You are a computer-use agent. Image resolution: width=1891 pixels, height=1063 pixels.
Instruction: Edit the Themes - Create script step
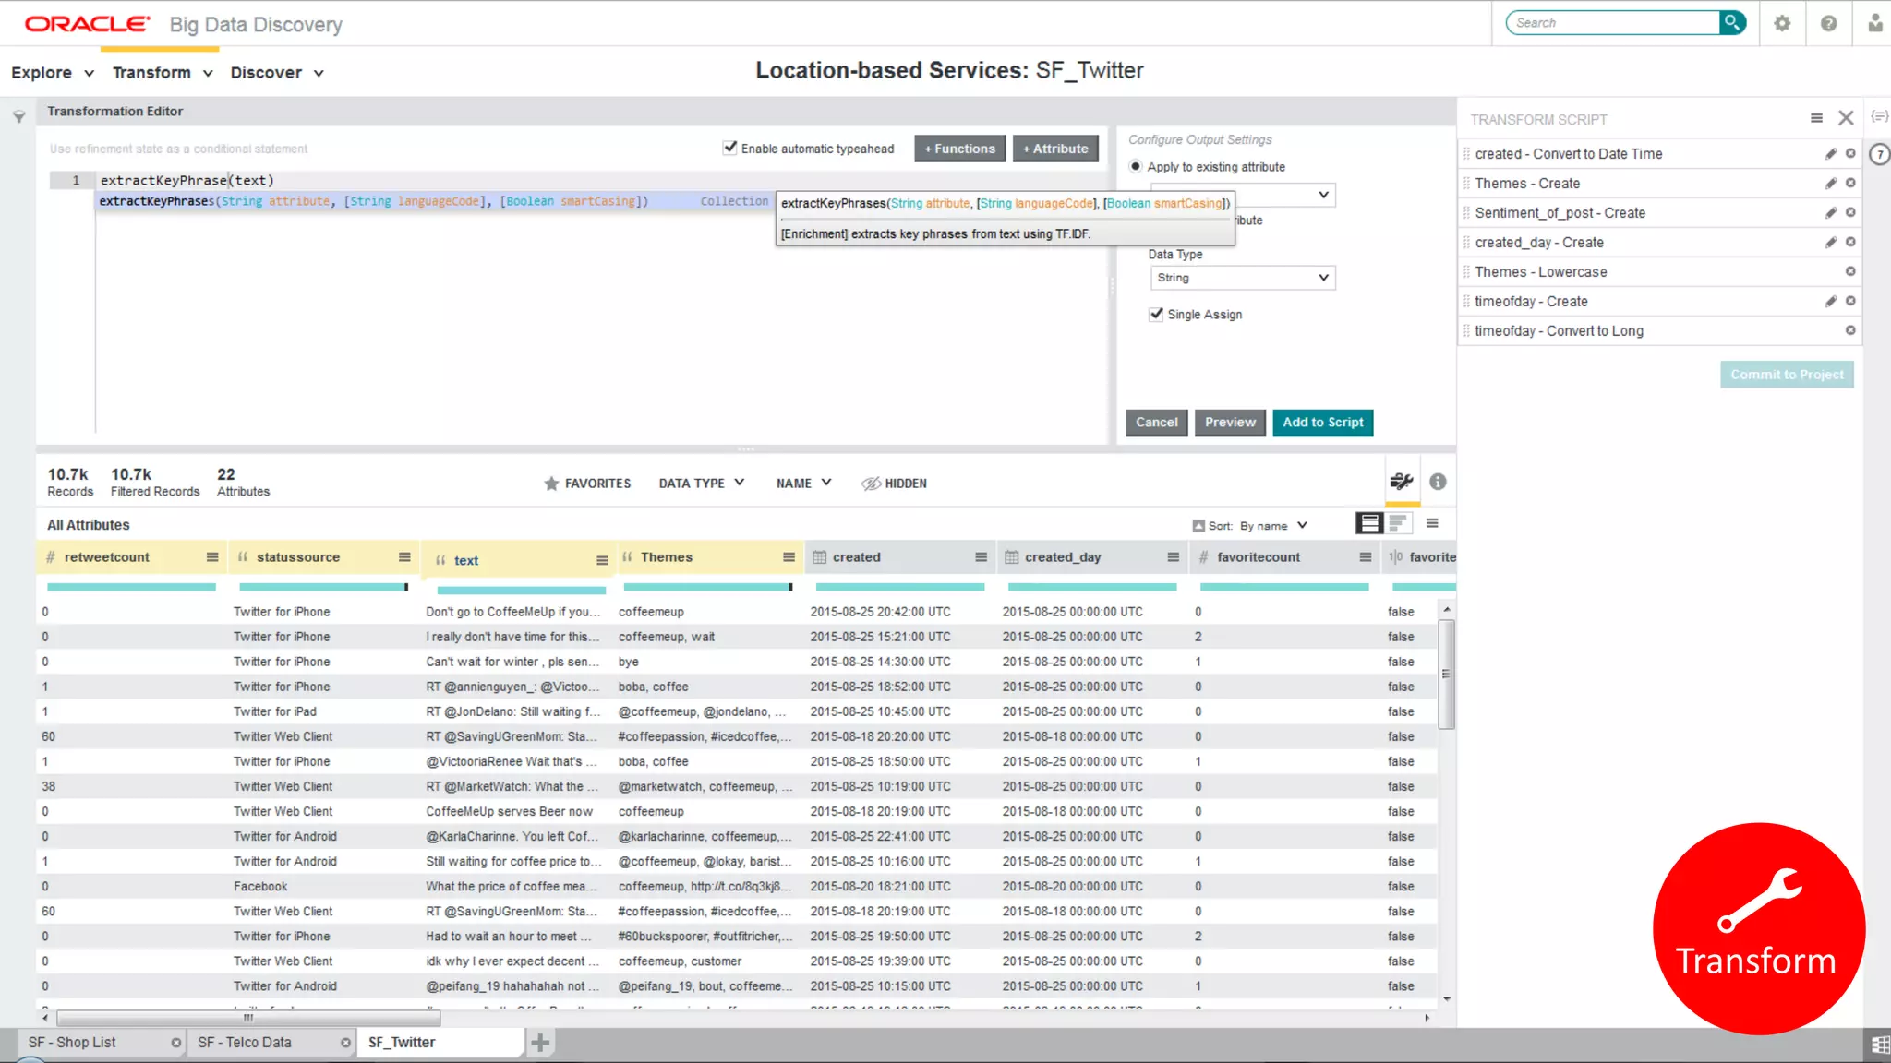click(1830, 184)
